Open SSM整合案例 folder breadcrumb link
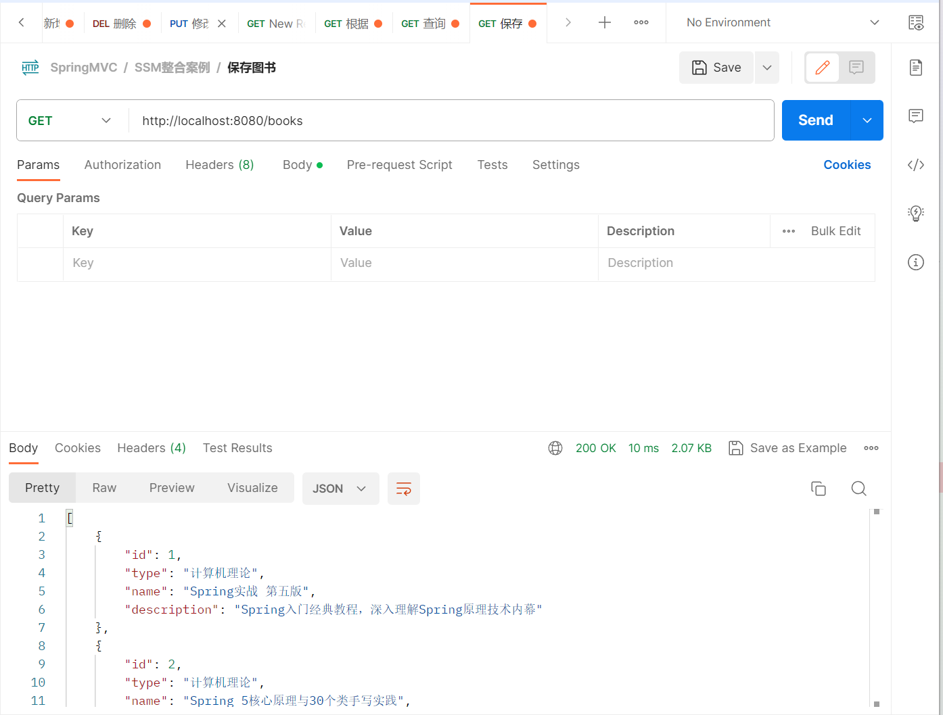The width and height of the screenshot is (943, 715). tap(172, 68)
